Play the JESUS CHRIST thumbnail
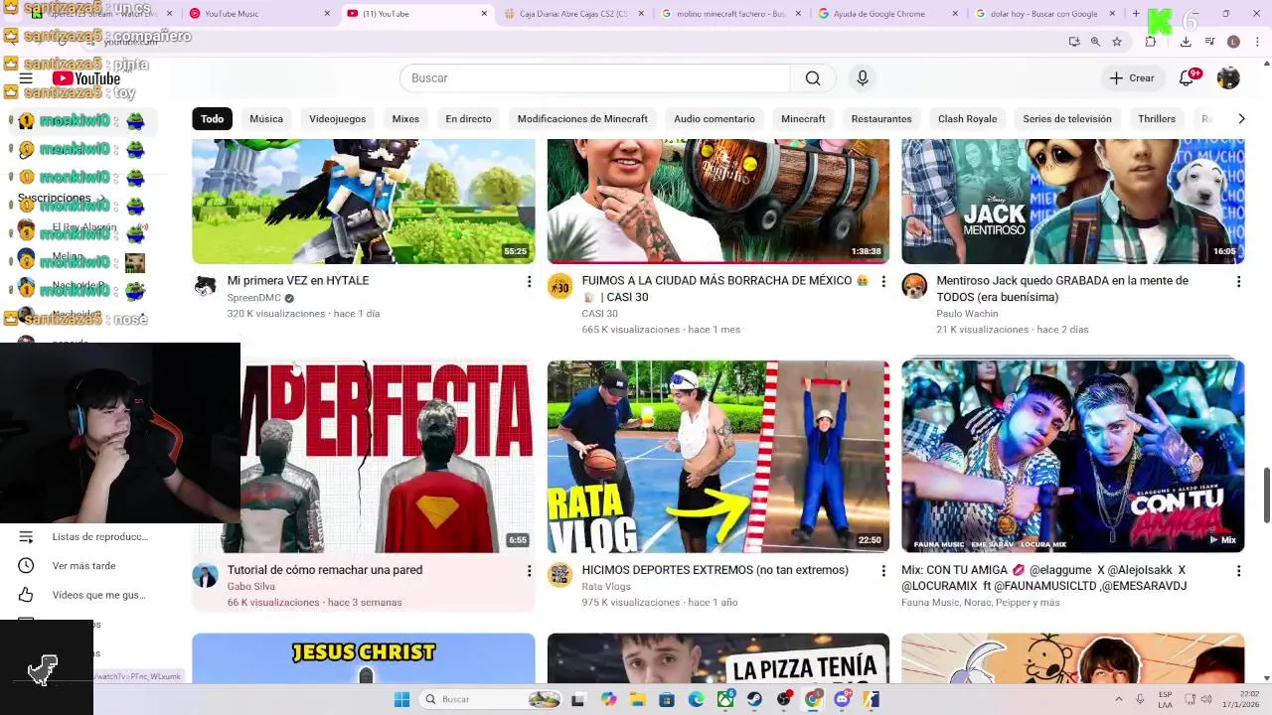The height and width of the screenshot is (715, 1272). 364,658
